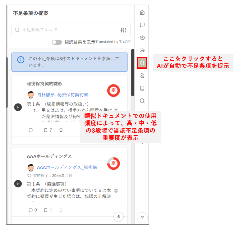Expand the 第1条 協議事項 clause text
Image resolution: width=235 pixels, height=229 pixels.
[x=116, y=190]
